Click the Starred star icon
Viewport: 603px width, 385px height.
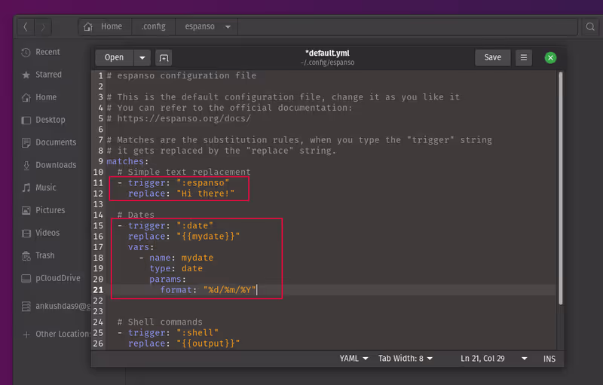click(x=26, y=75)
